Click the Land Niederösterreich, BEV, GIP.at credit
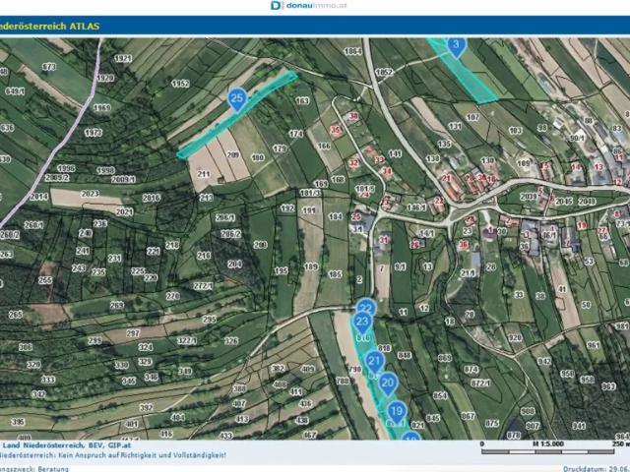This screenshot has height=472, width=630. click(67, 445)
